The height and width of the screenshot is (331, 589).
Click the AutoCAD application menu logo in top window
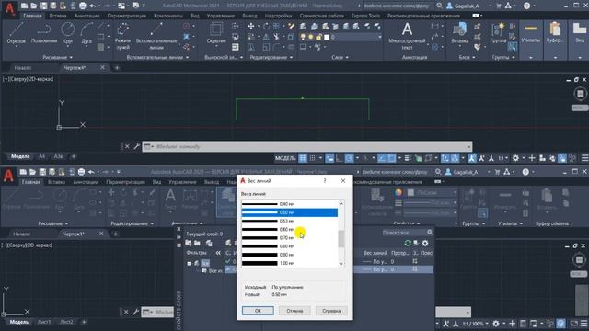click(x=9, y=8)
